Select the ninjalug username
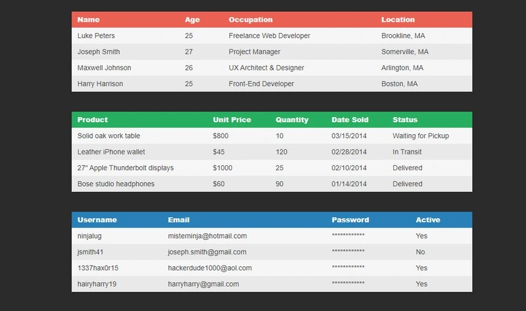Screen dimensions: 526x311 point(89,236)
